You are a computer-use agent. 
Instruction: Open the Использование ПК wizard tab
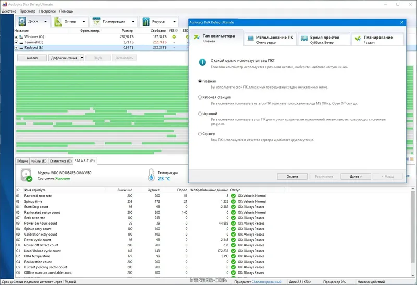pos(270,40)
